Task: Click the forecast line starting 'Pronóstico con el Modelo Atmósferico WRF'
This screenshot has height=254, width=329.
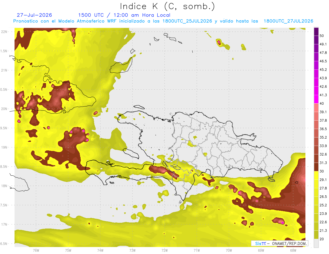Action: coord(163,21)
